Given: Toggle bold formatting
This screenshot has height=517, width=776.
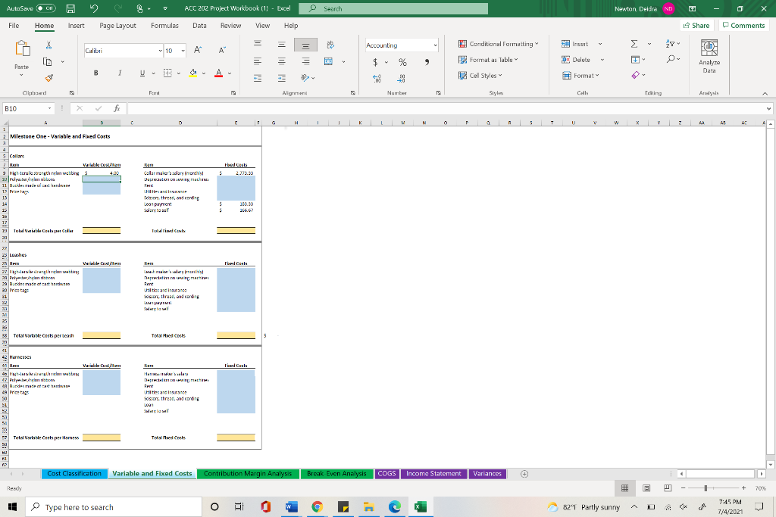Looking at the screenshot, I should (96, 73).
